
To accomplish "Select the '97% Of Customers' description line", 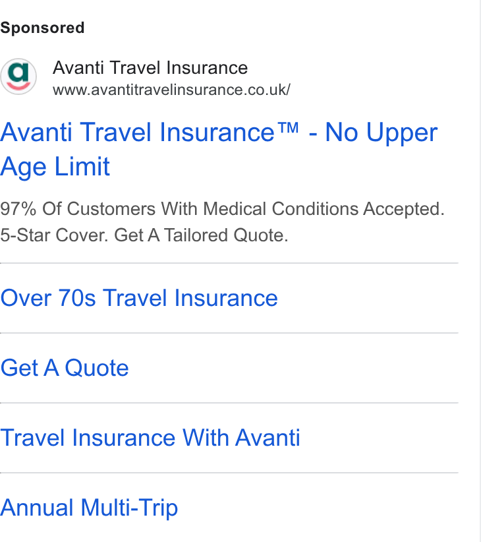I will [x=222, y=209].
